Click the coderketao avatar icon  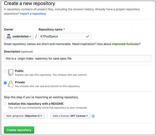coord(9,36)
